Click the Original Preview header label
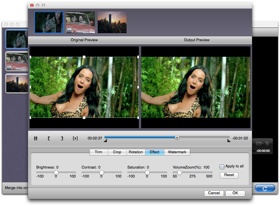Screen dimensions: 280x206 [x=84, y=40]
